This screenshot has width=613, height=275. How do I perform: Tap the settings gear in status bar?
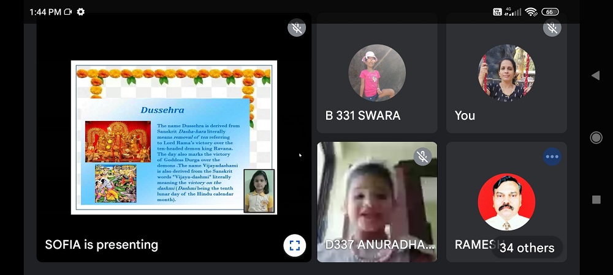[x=81, y=12]
